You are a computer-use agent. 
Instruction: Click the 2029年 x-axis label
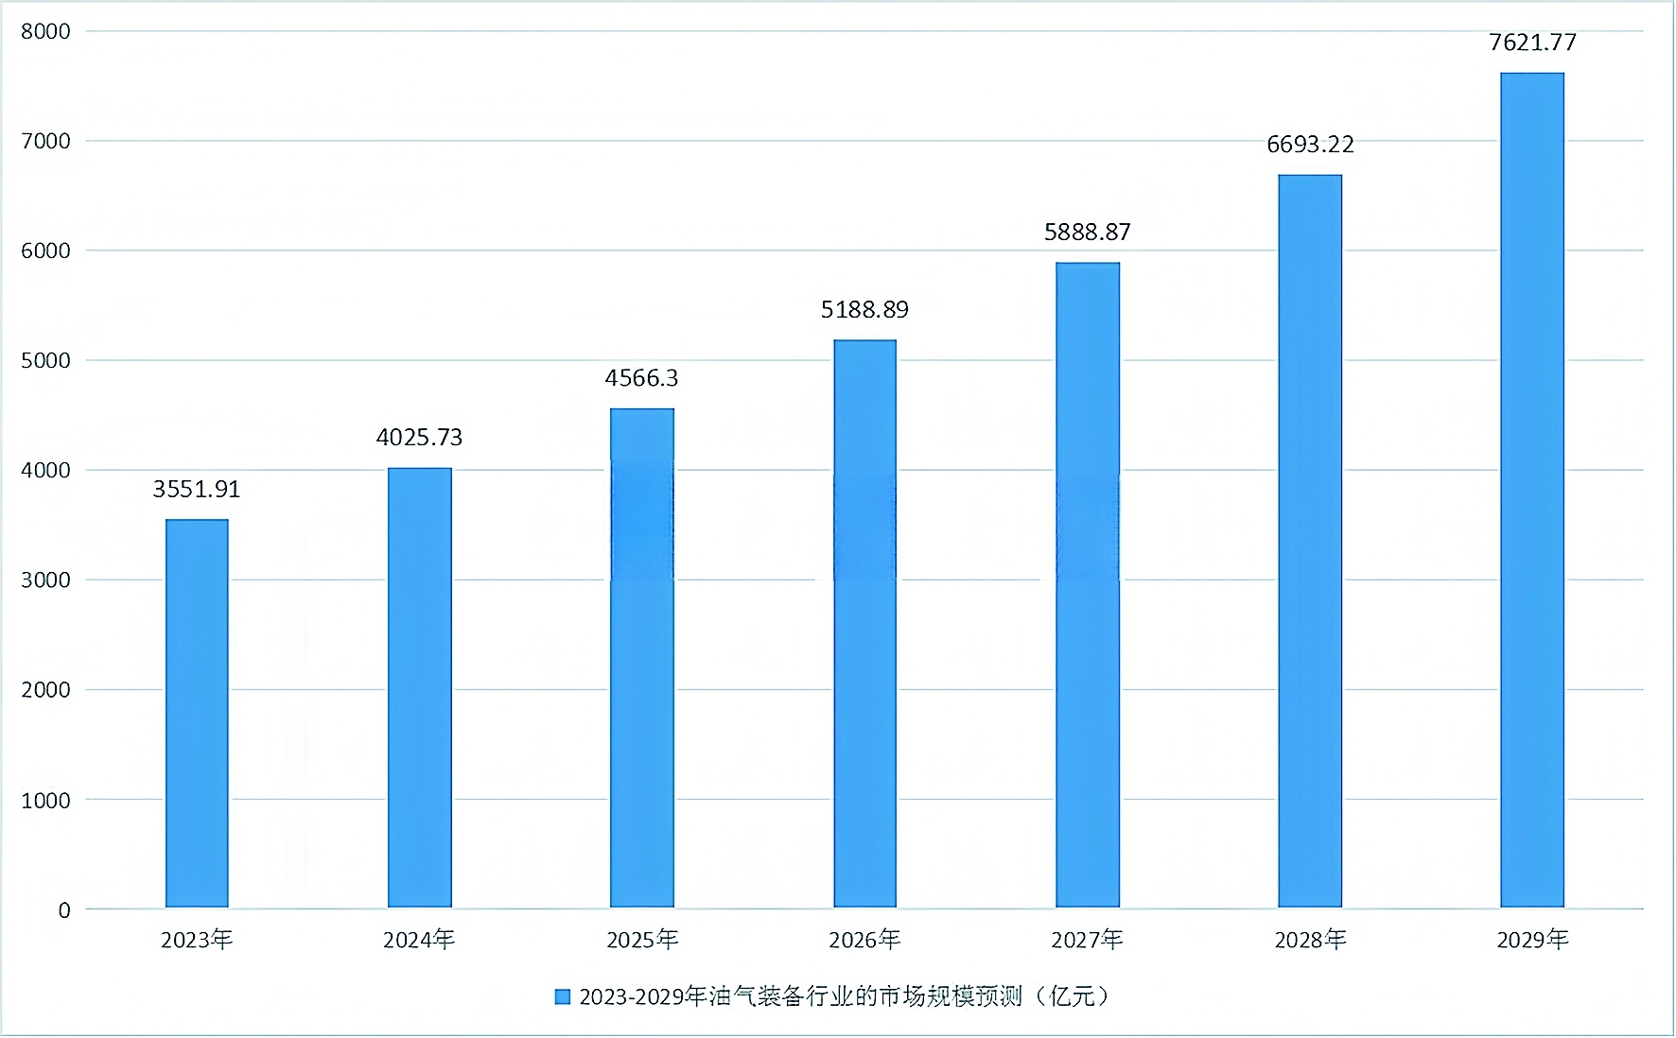tap(1532, 940)
